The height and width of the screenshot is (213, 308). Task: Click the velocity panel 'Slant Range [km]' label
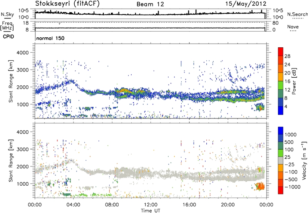(11, 160)
